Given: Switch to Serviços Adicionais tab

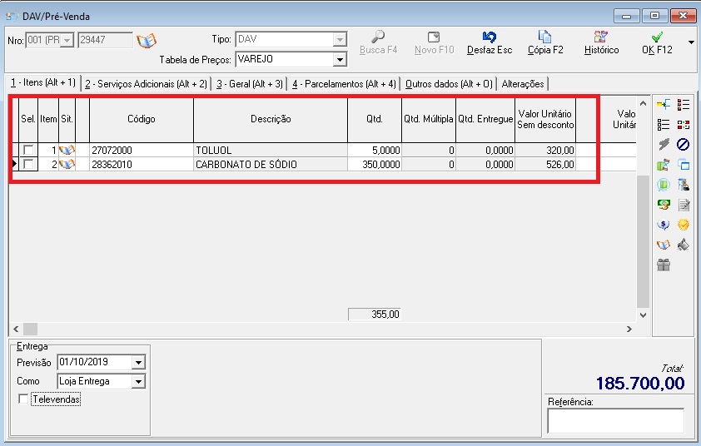Looking at the screenshot, I should click(146, 84).
